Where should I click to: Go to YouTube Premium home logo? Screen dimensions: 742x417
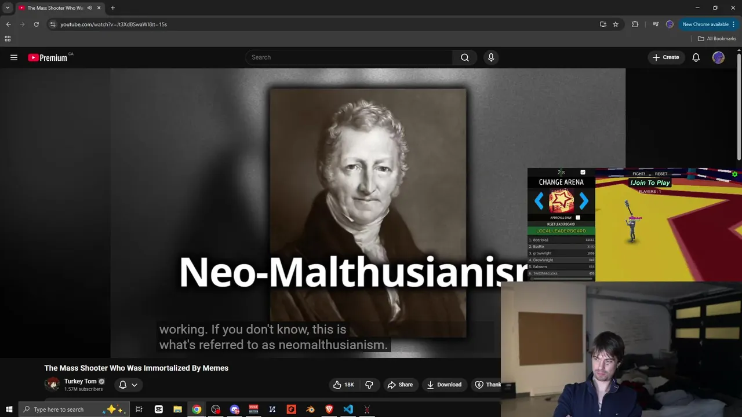pyautogui.click(x=49, y=57)
